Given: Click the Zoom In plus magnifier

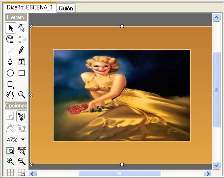Looking at the screenshot, I should click(x=10, y=162).
